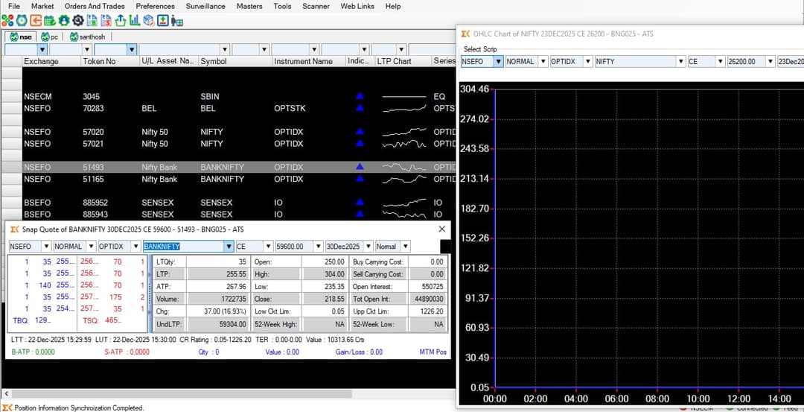Click the green calendar toolbar icon
804x412 pixels.
click(50, 21)
